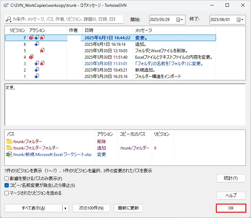
Task: Click the deleted action icon in revision 5 row
Action: [42, 50]
